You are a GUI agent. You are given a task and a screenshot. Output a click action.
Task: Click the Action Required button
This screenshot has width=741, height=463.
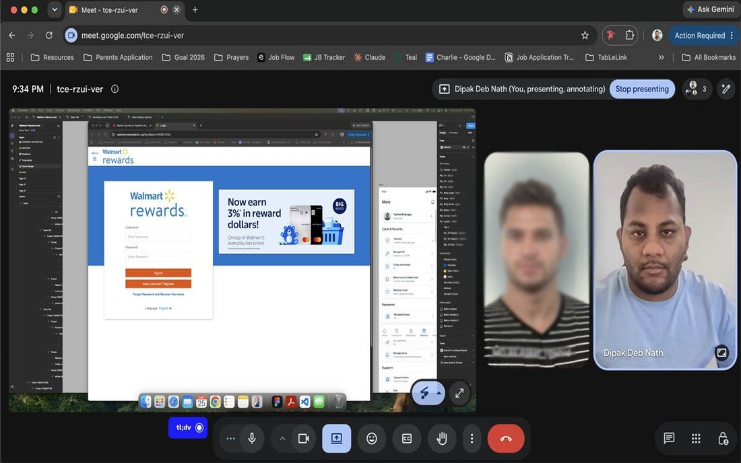[699, 36]
